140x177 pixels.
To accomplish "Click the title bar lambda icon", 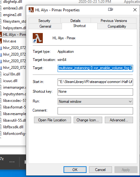I will 31,10.
